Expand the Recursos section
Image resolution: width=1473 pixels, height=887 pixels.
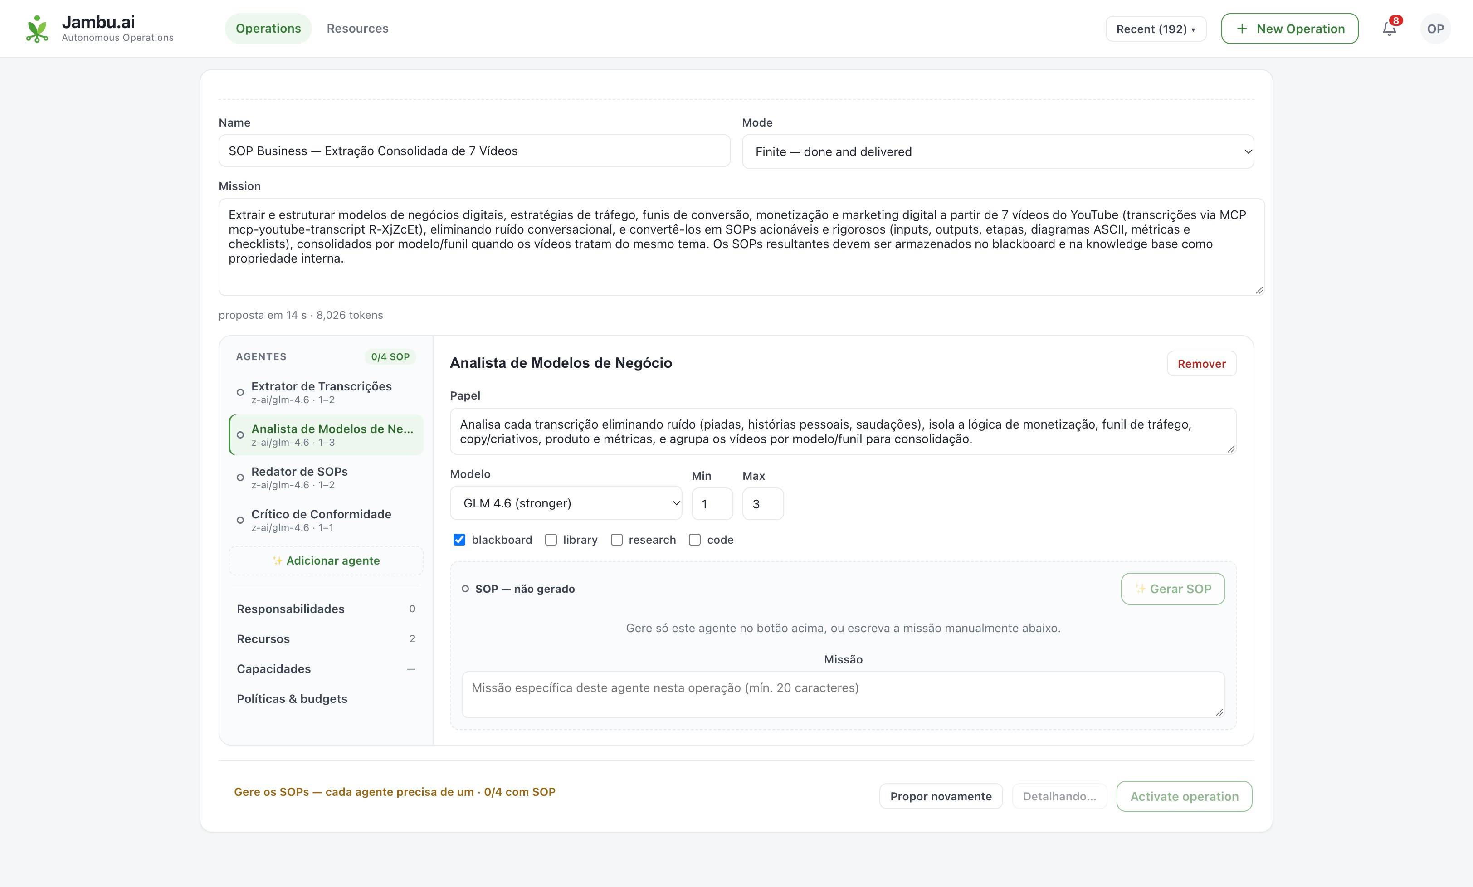tap(326, 639)
